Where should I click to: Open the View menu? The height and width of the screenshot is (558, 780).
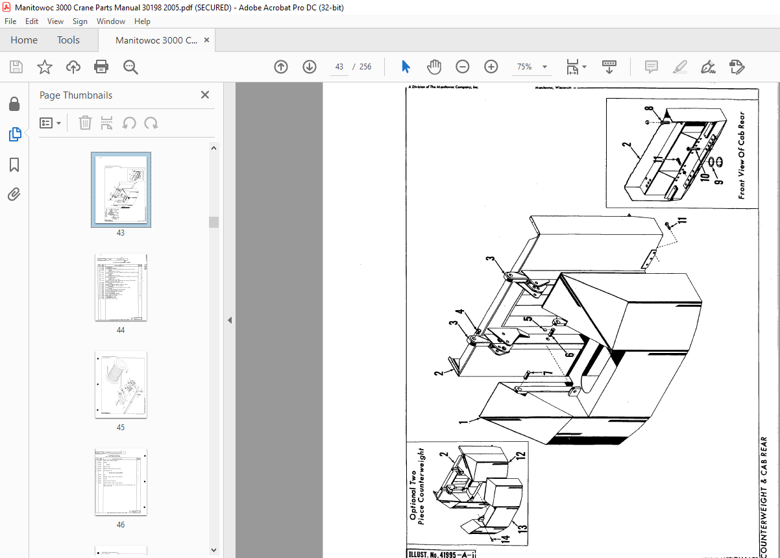[x=55, y=21]
